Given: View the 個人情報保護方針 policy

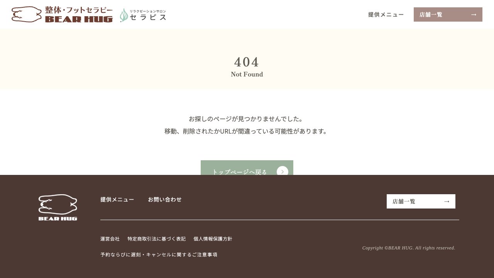Looking at the screenshot, I should (213, 239).
